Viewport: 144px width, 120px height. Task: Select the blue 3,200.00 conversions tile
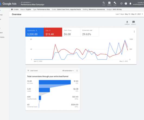pyautogui.click(x=35, y=32)
